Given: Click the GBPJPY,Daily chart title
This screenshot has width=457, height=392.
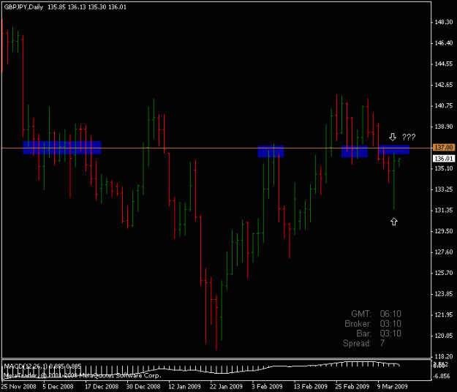Looking at the screenshot, I should (23, 7).
